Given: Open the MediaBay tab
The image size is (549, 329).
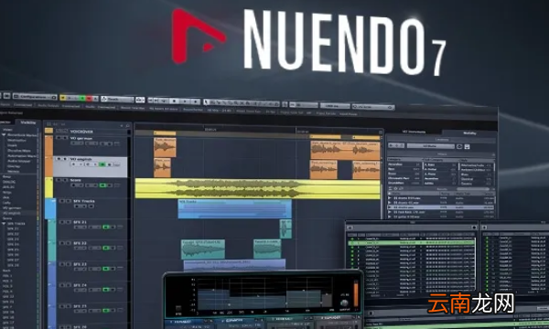Looking at the screenshot, I should 469,133.
